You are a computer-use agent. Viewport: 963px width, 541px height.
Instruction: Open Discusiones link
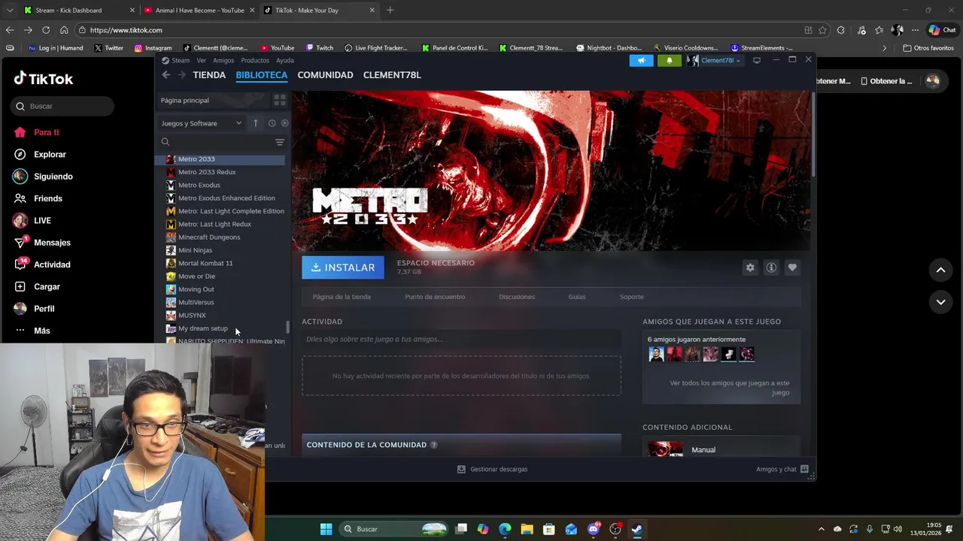pos(517,297)
